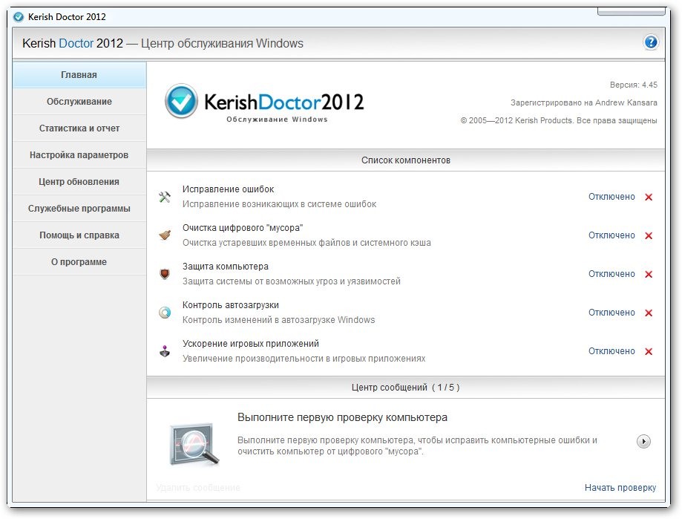This screenshot has height=519, width=682.
Task: Click the Исправление ошибок component title
Action: pos(228,189)
